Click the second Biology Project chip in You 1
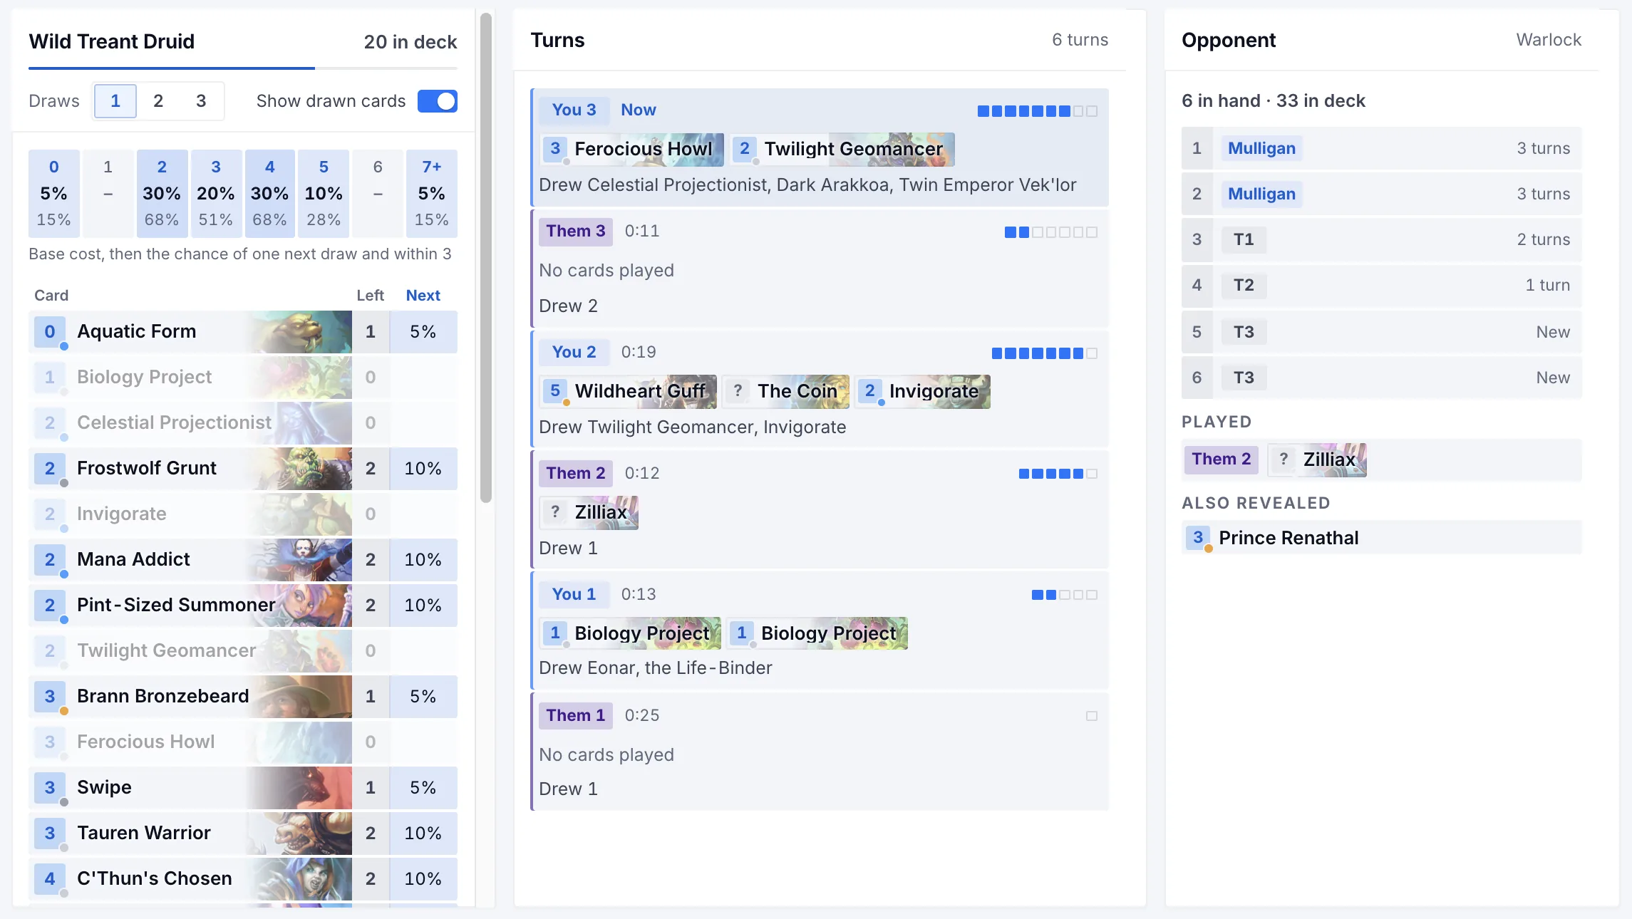The height and width of the screenshot is (919, 1632). [x=817, y=633]
